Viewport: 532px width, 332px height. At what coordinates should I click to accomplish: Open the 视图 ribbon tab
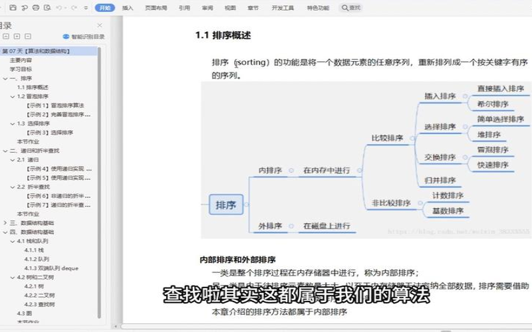pyautogui.click(x=230, y=8)
